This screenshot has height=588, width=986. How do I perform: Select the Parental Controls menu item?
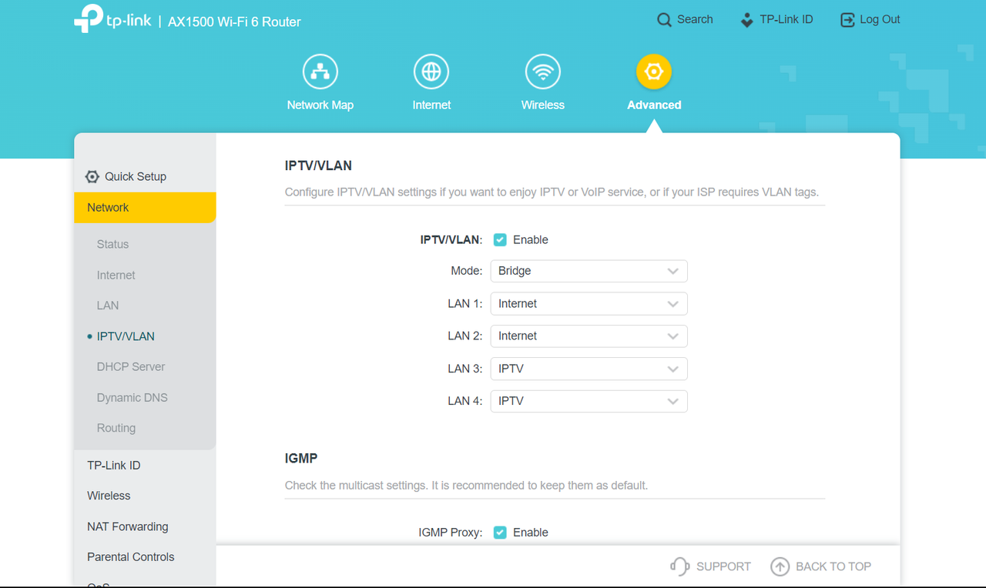click(x=130, y=556)
